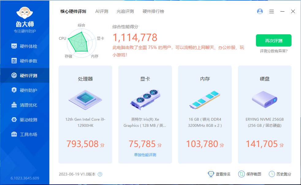This screenshot has width=301, height=185.
Task: Open 硬件体检 in the sidebar
Action: coord(25,46)
